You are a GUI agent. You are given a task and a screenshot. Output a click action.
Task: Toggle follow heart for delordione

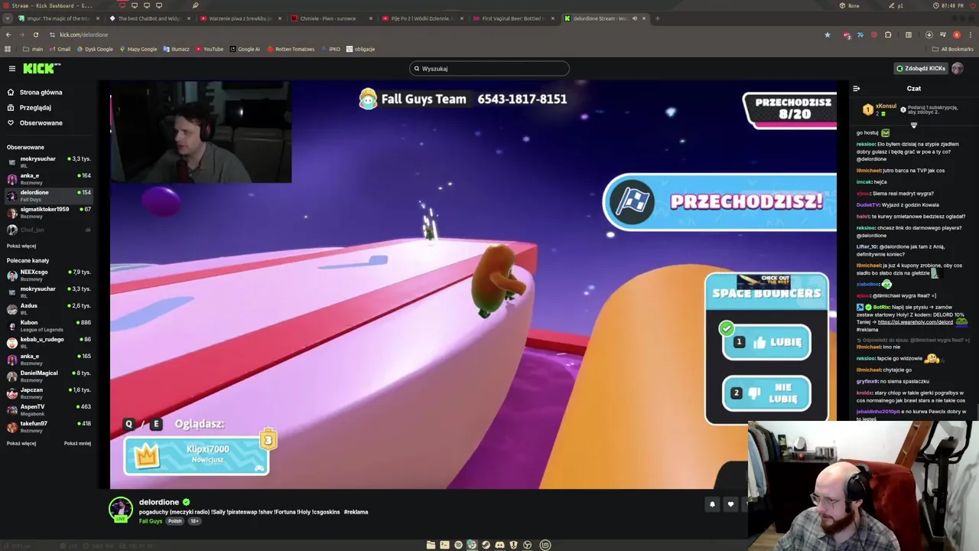730,504
